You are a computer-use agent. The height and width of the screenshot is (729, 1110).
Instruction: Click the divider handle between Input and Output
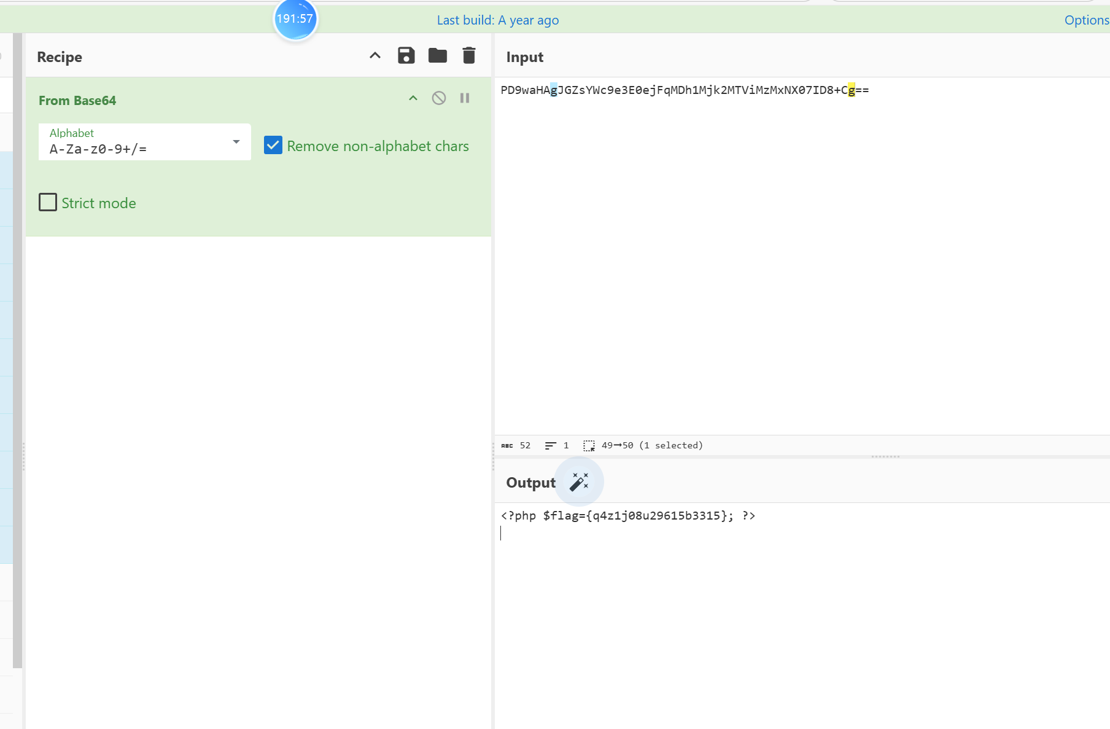[x=885, y=457]
